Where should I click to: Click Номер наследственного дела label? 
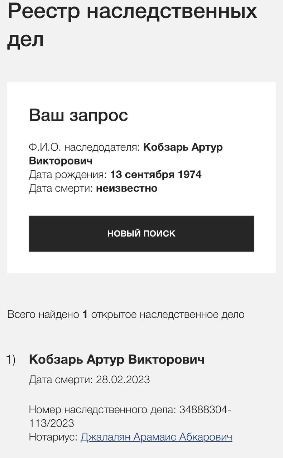pos(102,410)
